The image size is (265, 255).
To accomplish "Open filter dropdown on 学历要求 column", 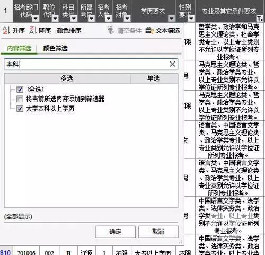I will pyautogui.click(x=171, y=19).
